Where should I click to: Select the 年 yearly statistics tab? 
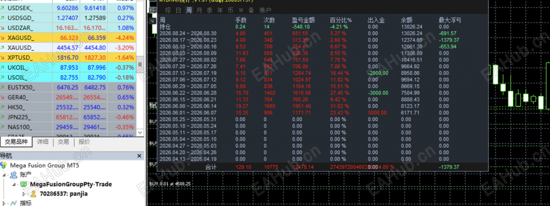tap(220, 10)
